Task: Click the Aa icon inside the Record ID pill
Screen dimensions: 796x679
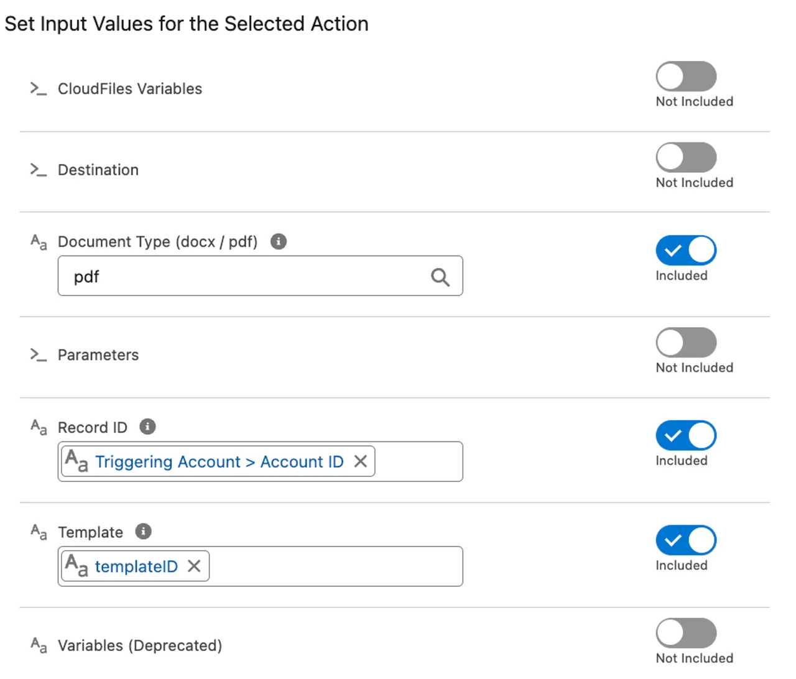Action: (x=76, y=461)
